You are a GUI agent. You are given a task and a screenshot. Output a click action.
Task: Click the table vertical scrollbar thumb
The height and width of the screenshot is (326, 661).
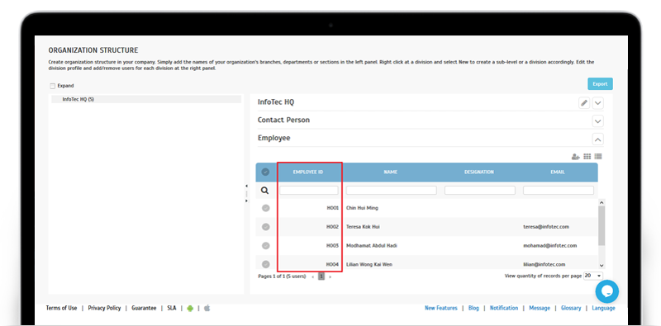[x=602, y=226]
